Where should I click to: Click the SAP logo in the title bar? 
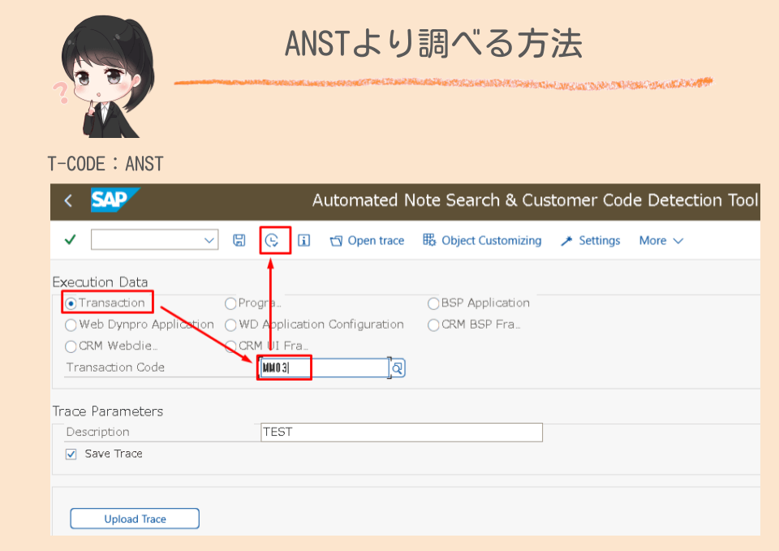[x=114, y=200]
